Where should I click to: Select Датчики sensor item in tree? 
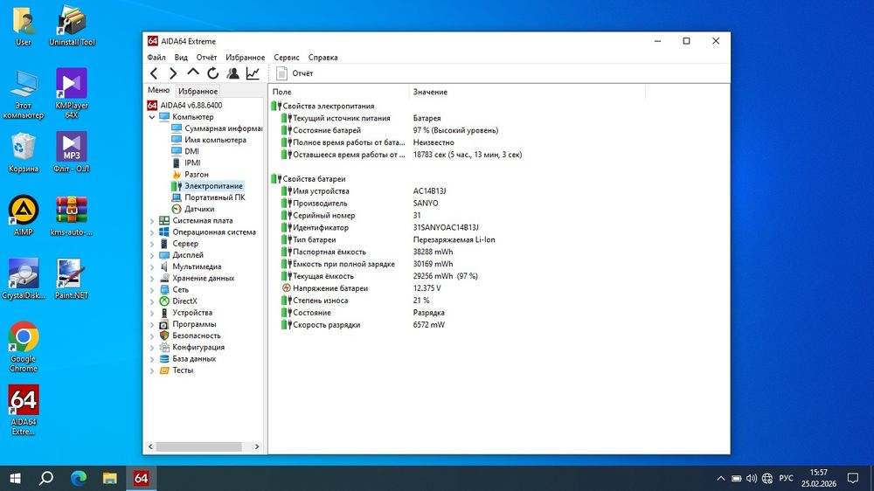click(x=198, y=209)
